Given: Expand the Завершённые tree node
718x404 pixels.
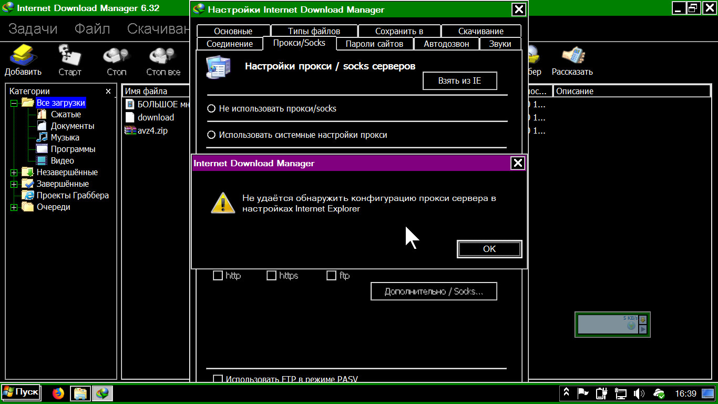Looking at the screenshot, I should pos(14,184).
